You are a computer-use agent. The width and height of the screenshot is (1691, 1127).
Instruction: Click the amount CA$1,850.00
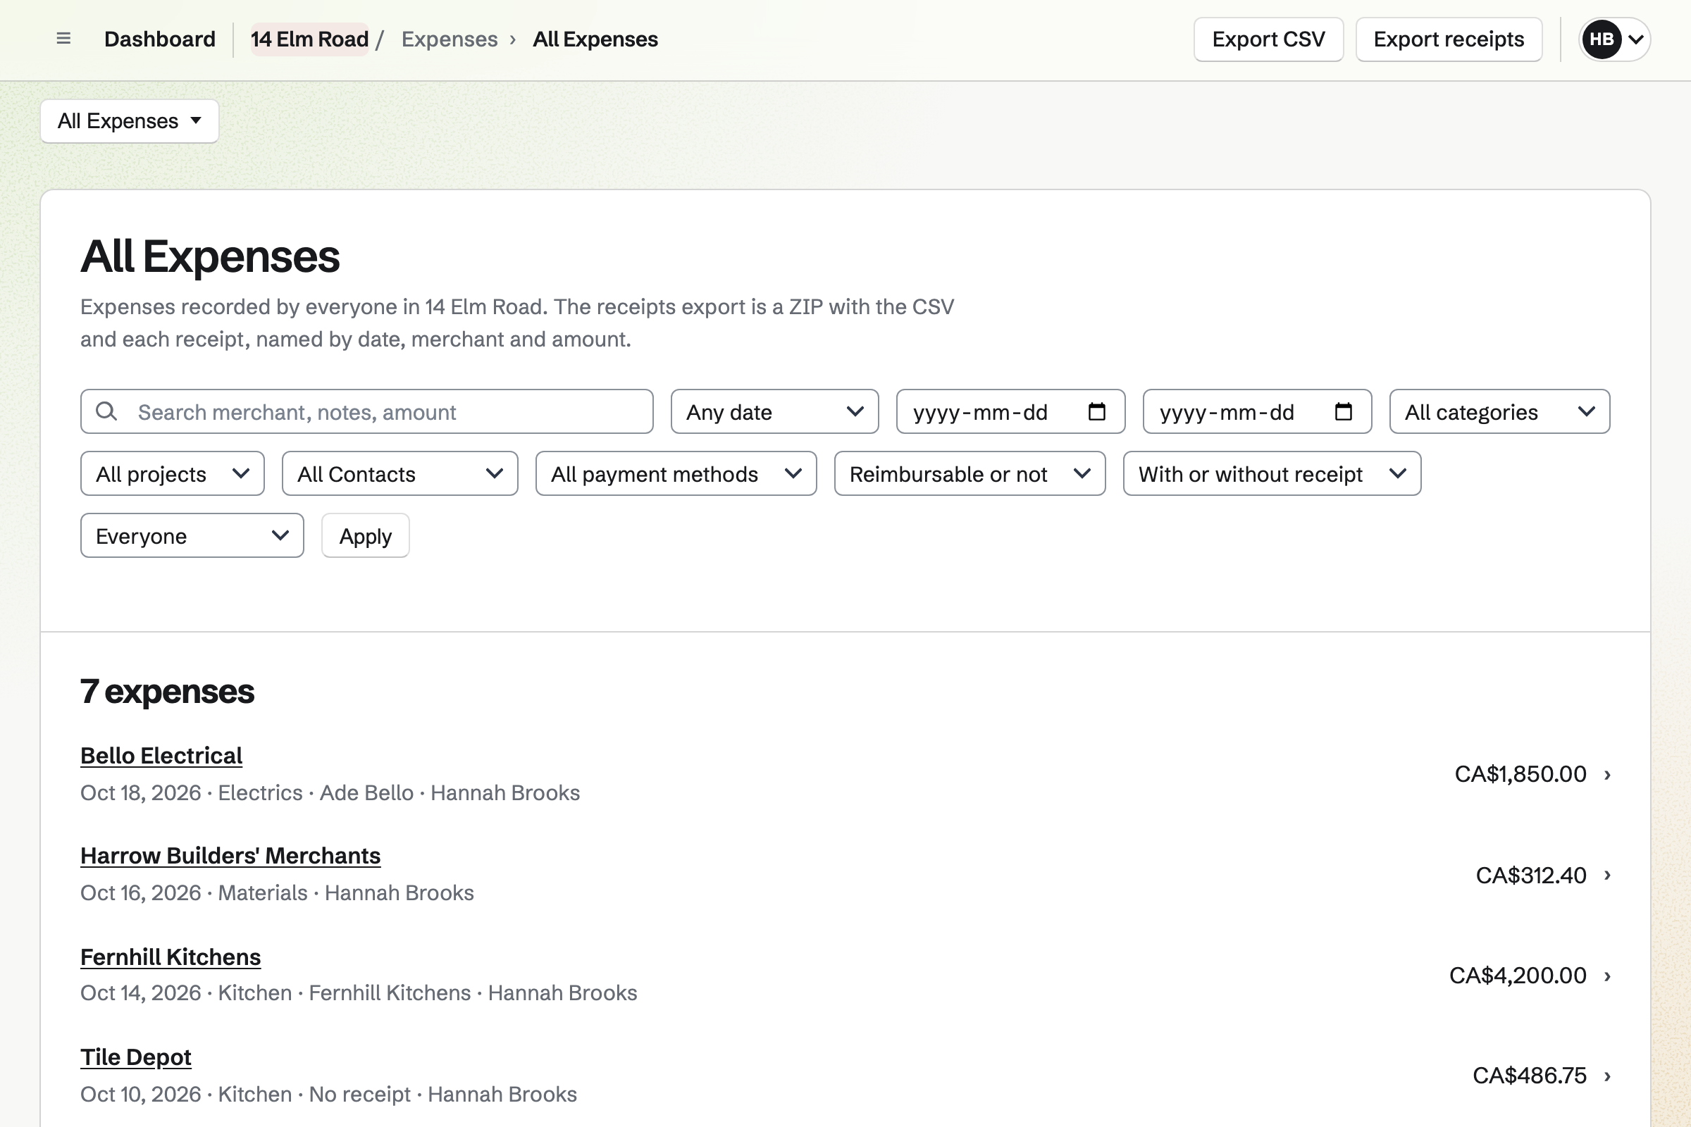pos(1520,774)
